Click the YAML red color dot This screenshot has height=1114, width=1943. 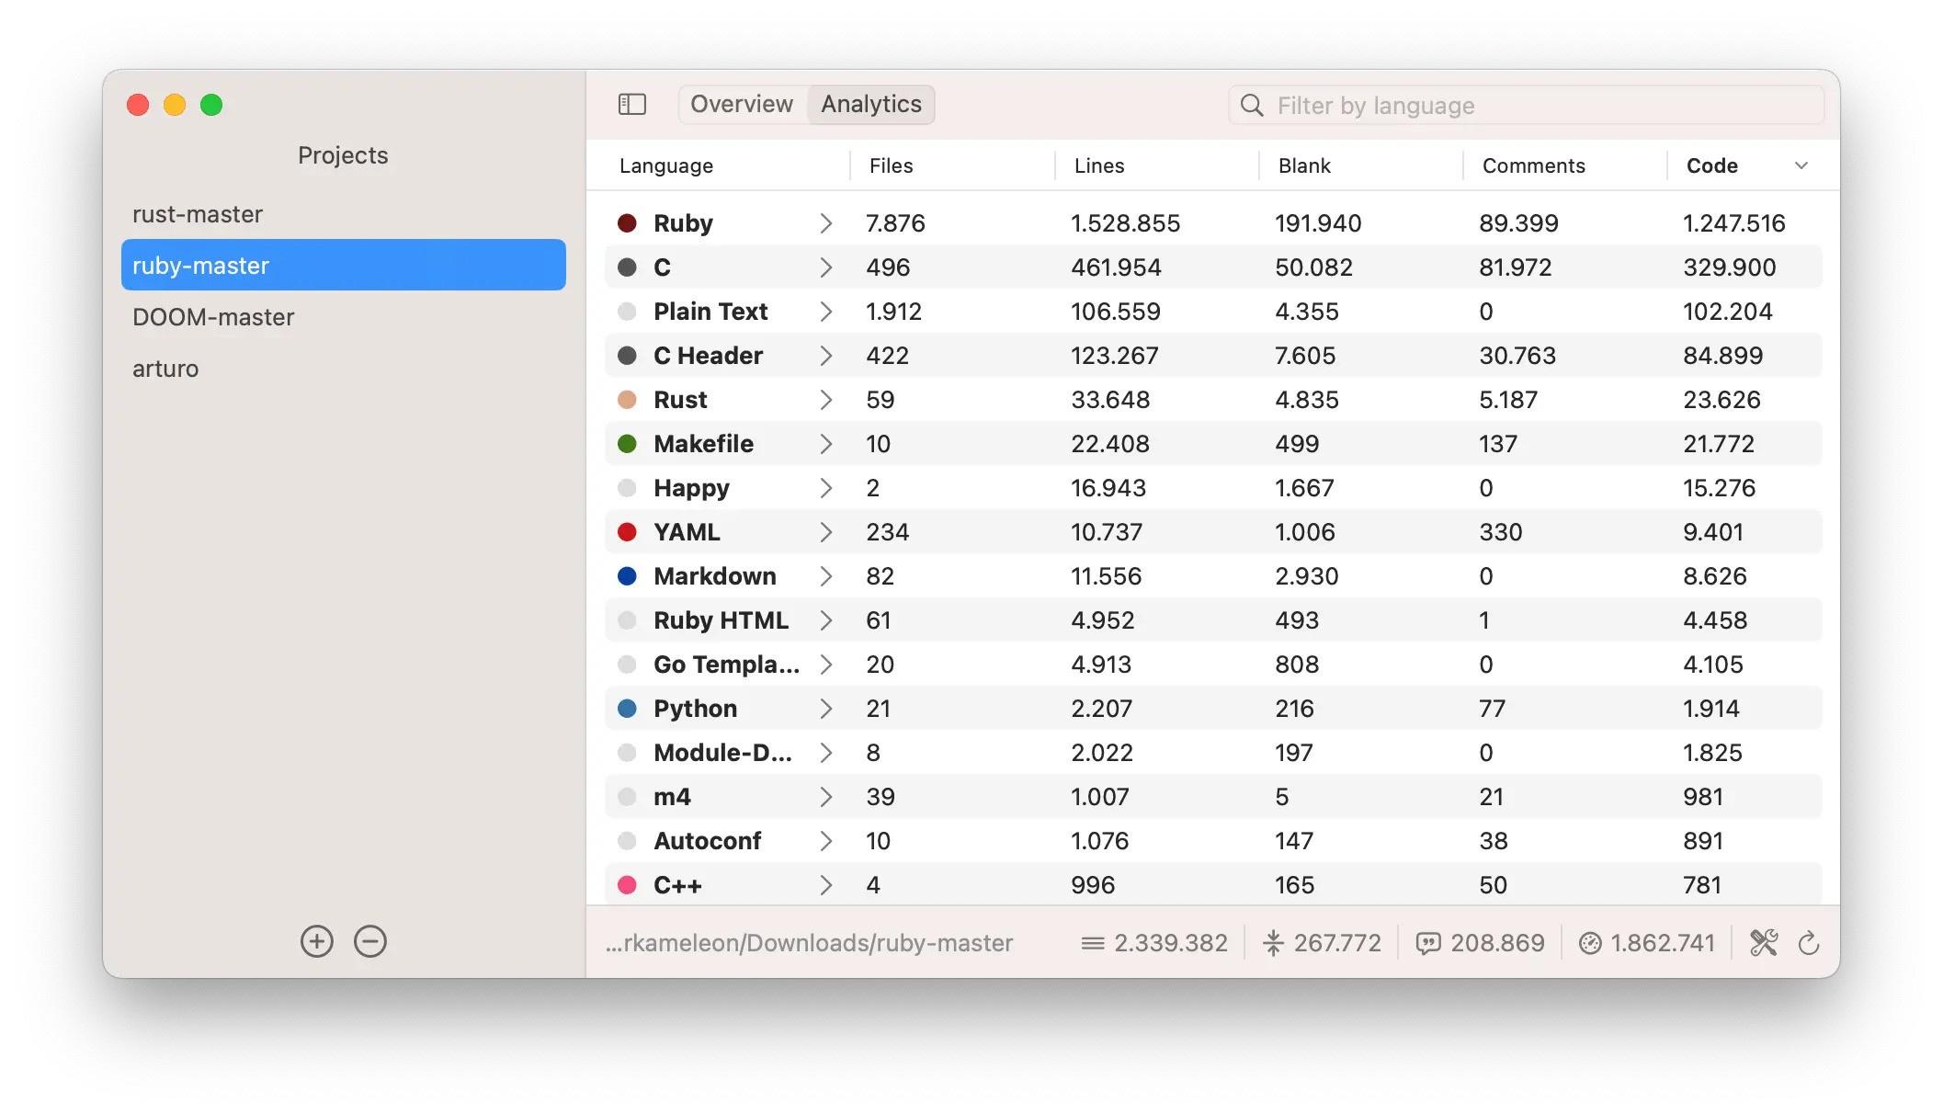pyautogui.click(x=627, y=532)
